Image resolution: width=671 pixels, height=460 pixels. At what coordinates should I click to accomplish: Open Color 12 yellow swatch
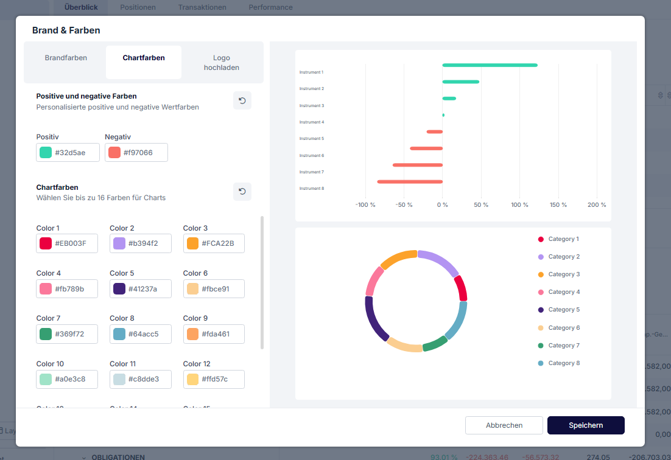192,379
